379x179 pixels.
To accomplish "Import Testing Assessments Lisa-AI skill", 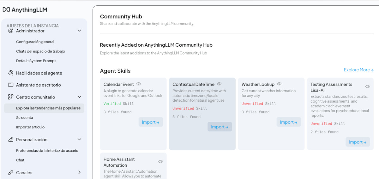I will (x=358, y=142).
